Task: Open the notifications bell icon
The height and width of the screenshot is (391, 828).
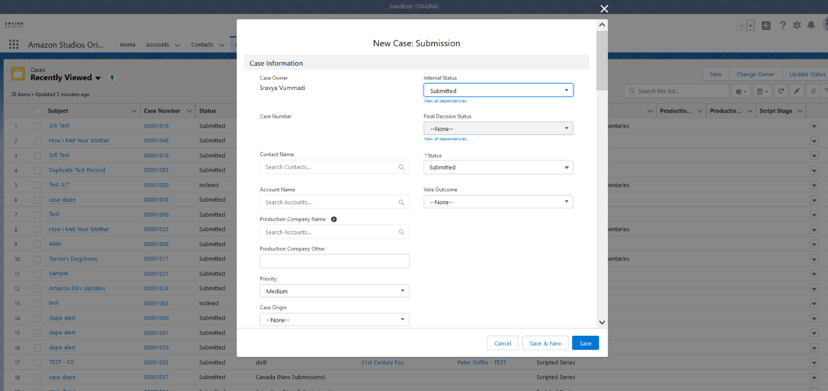Action: [811, 25]
